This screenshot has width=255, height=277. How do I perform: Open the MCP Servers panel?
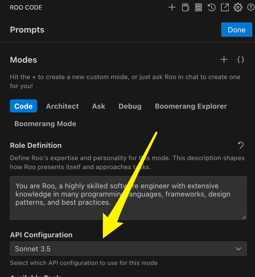coord(198,7)
